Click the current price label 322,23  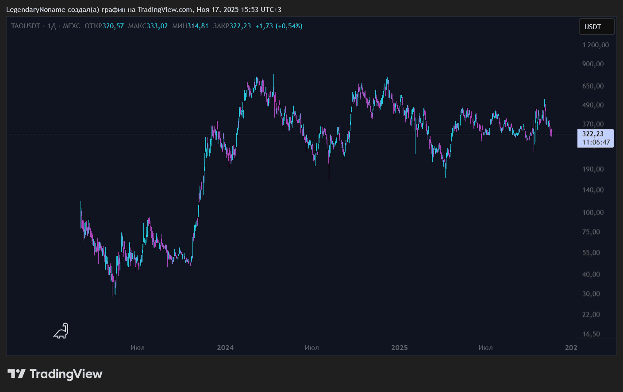click(x=593, y=134)
